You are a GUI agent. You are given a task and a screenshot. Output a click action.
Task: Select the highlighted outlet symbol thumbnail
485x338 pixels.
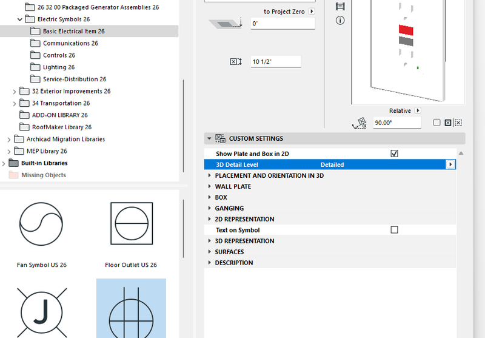coord(131,308)
